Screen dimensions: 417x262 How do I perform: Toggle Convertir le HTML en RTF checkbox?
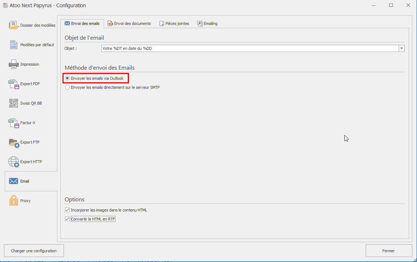pyautogui.click(x=67, y=219)
